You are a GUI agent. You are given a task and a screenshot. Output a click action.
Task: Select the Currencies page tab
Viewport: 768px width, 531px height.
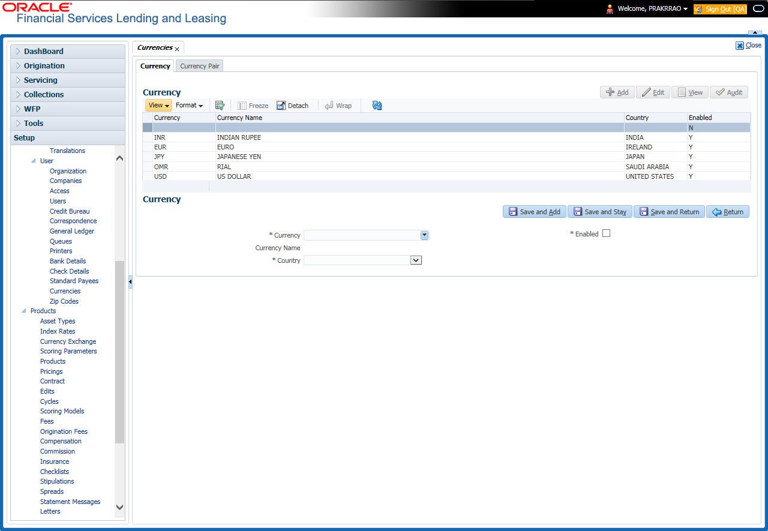(155, 47)
